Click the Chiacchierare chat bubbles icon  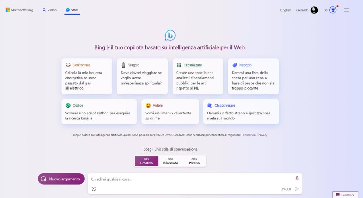(x=210, y=106)
